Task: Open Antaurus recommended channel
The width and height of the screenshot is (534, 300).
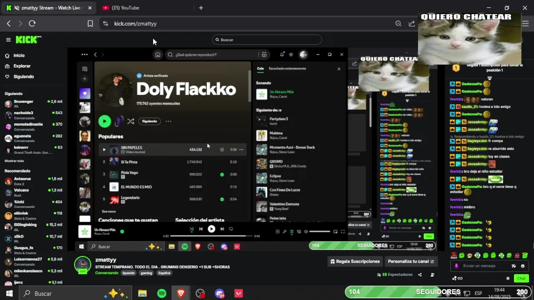Action: coord(33,181)
